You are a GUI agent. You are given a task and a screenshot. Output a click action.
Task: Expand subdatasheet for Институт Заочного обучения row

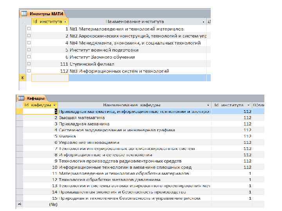coord(29,57)
